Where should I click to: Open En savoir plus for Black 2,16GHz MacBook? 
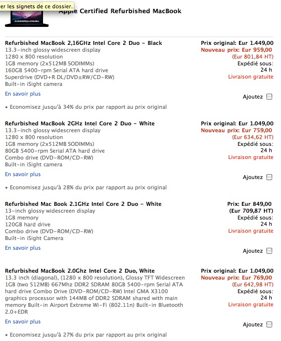(22, 94)
